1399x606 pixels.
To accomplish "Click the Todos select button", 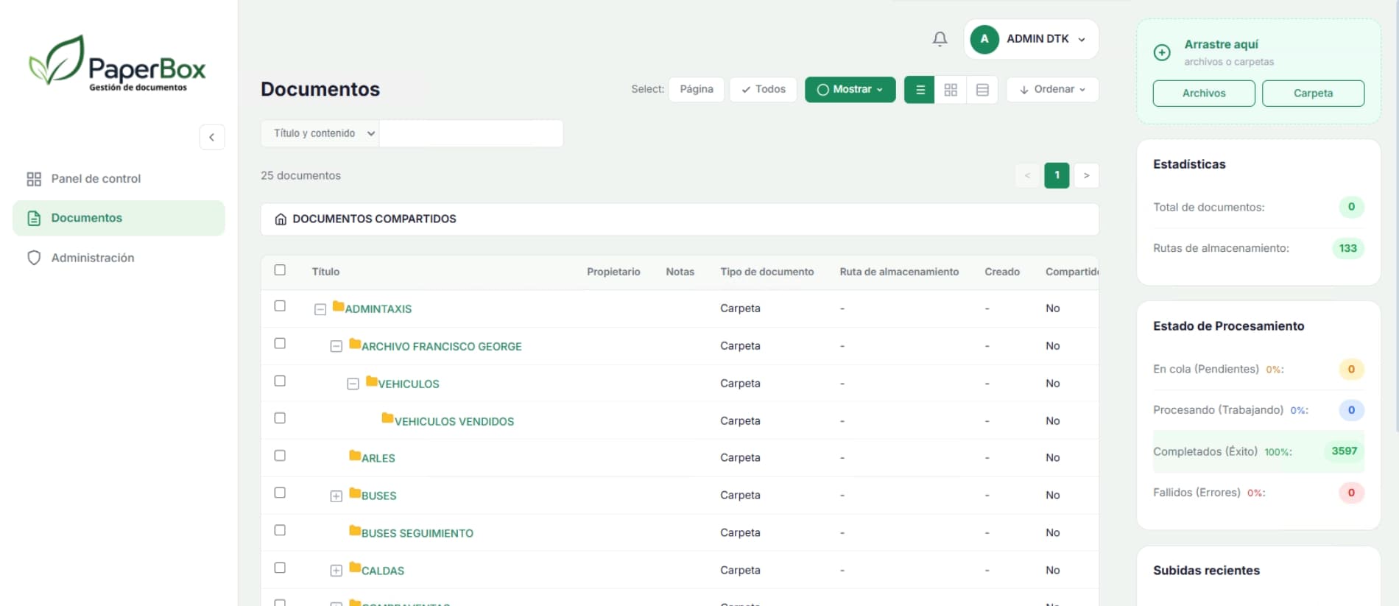I will coord(763,90).
